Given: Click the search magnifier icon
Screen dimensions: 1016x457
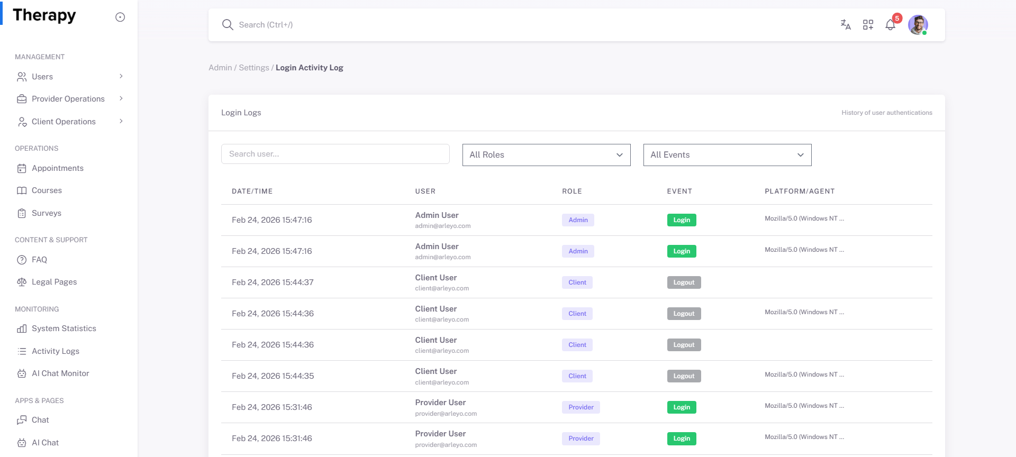Looking at the screenshot, I should click(228, 25).
